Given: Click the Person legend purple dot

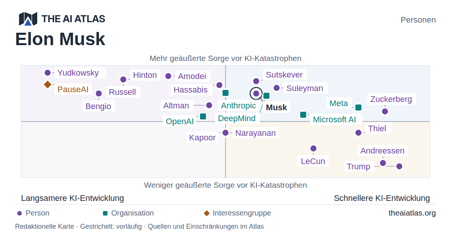Looking at the screenshot, I should (20, 213).
